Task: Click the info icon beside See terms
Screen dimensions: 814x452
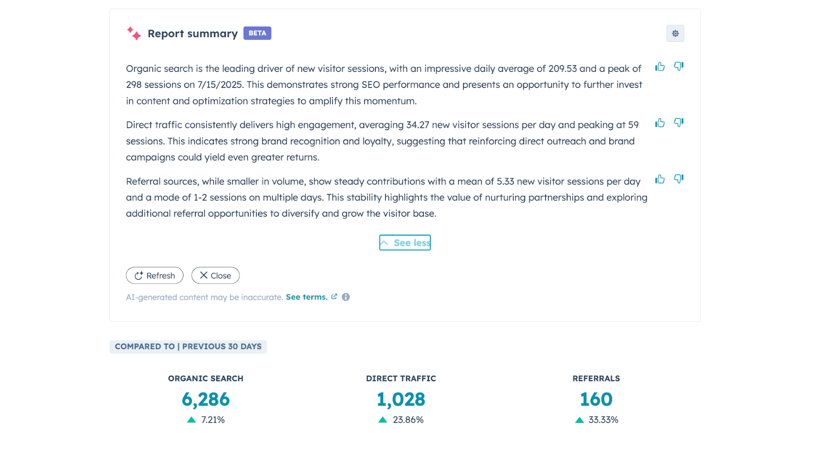Action: (346, 297)
